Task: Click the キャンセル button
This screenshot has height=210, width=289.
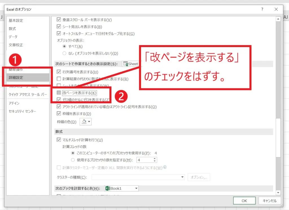Action: pyautogui.click(x=270, y=201)
